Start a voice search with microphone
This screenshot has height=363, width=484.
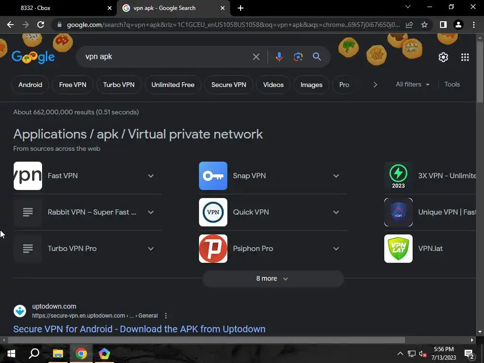tap(279, 57)
